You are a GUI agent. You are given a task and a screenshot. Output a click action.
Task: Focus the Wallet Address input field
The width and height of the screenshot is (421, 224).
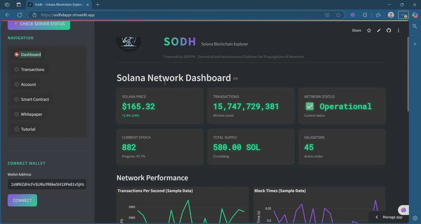point(47,184)
